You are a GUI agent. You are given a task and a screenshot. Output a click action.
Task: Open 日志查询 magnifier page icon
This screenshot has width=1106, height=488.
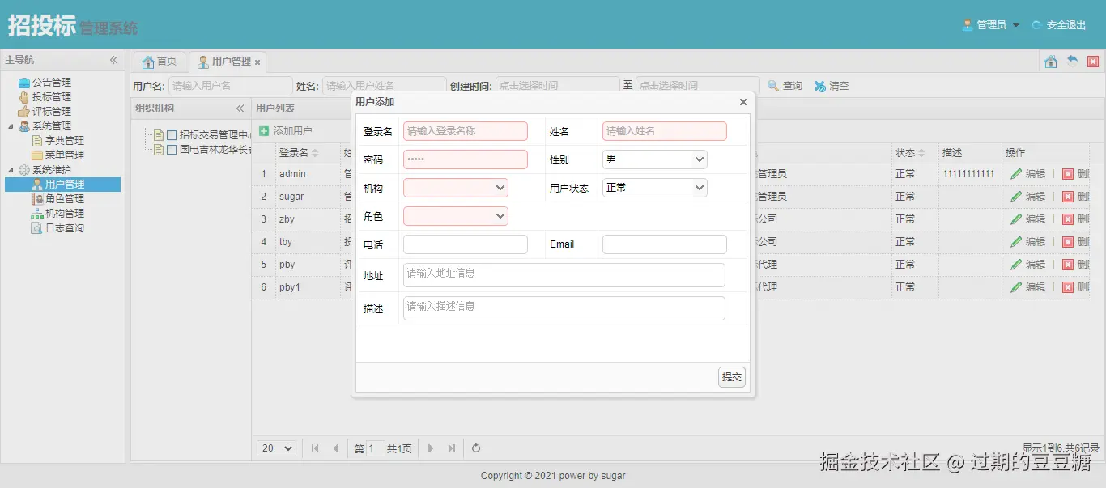37,228
